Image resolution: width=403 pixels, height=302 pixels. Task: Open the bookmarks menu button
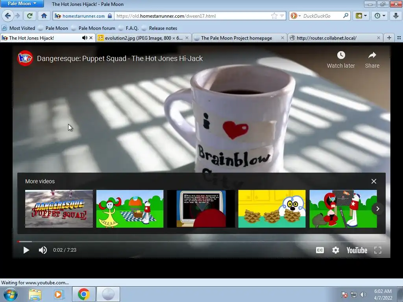[361, 16]
